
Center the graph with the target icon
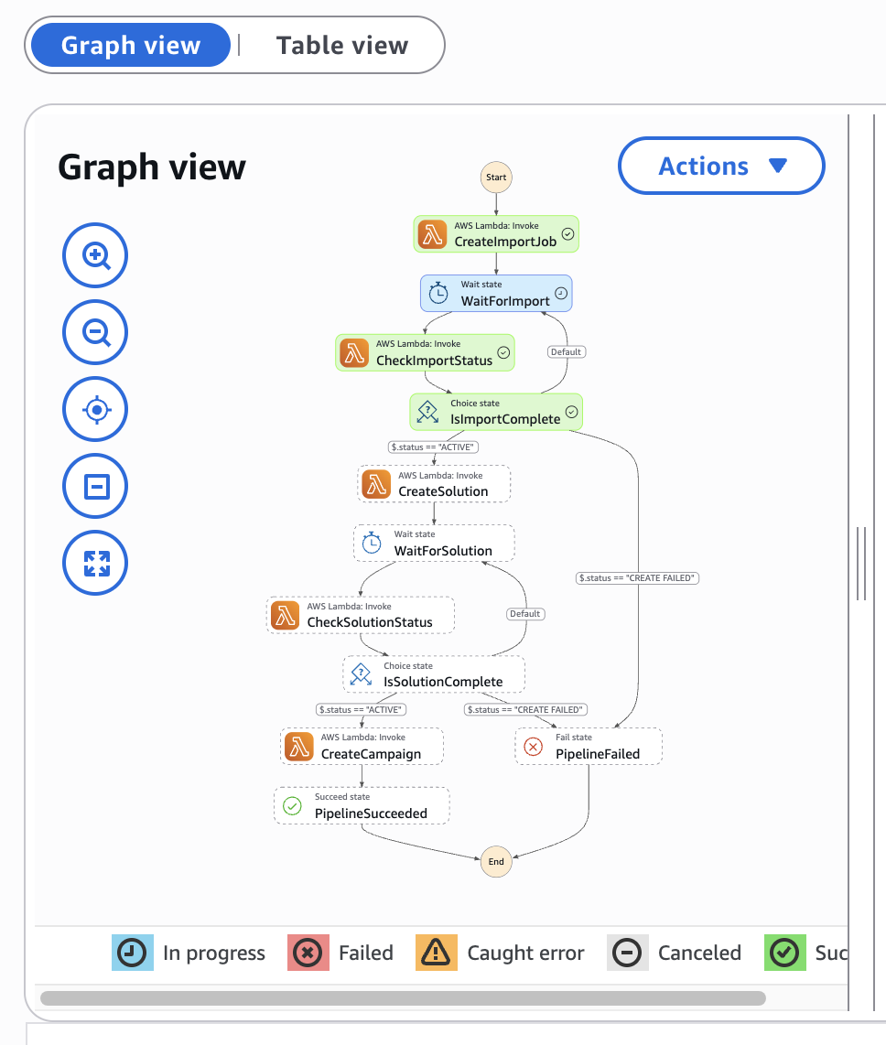click(95, 409)
